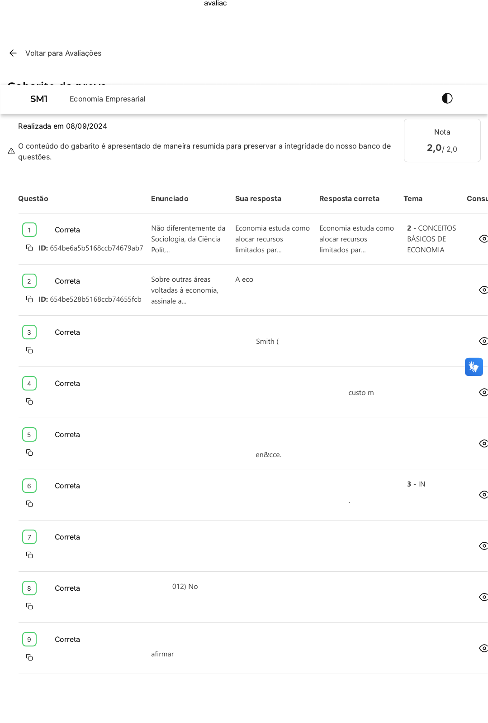View question 6 details using eye icon

coord(483,495)
